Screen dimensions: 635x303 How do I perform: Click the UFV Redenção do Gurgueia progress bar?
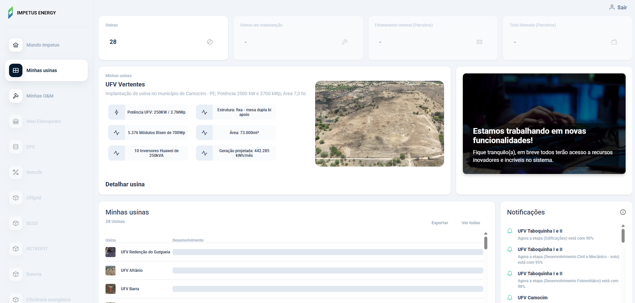point(327,252)
